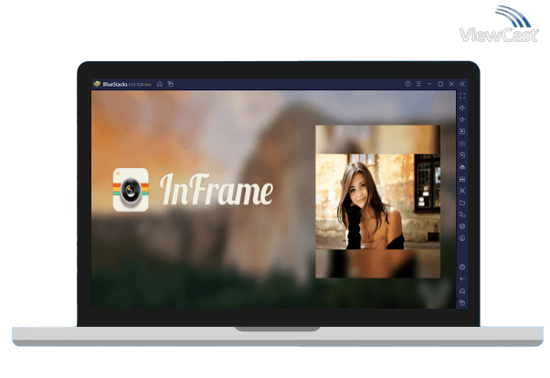
Task: Open the game controls keyboard icon
Action: tap(462, 143)
